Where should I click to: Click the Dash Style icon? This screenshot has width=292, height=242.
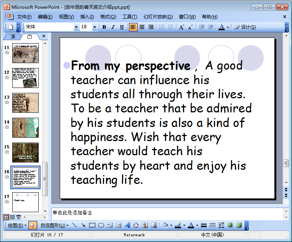[212, 225]
